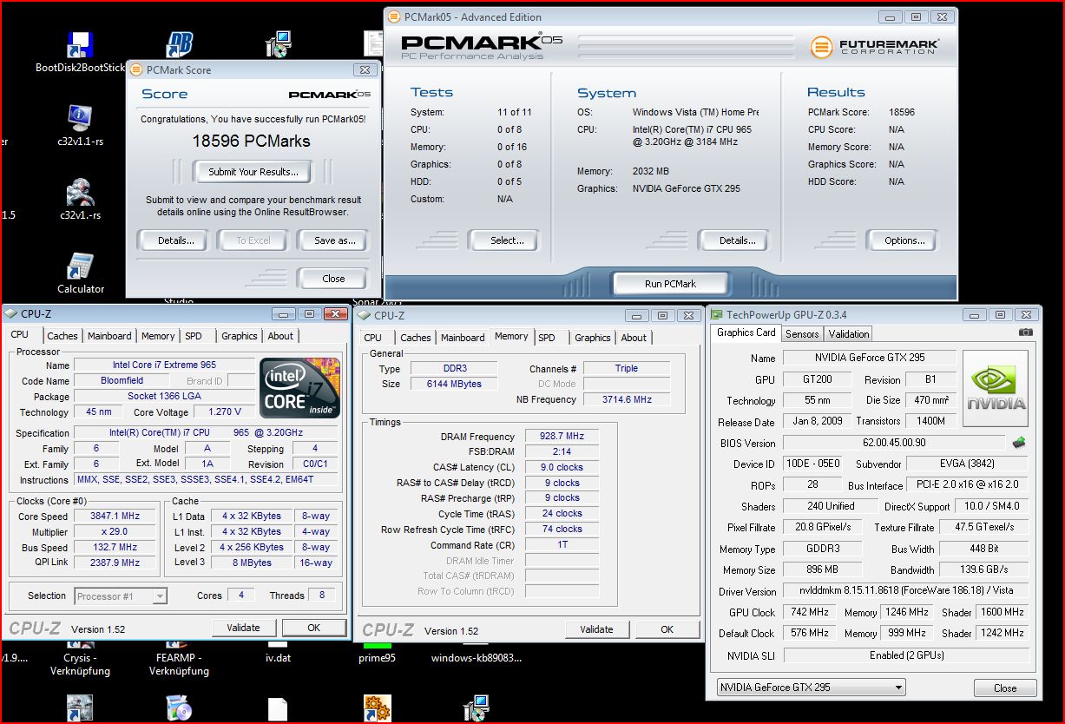The image size is (1065, 724).
Task: Open the GPU selector dropdown in GPU-Z
Action: (811, 688)
